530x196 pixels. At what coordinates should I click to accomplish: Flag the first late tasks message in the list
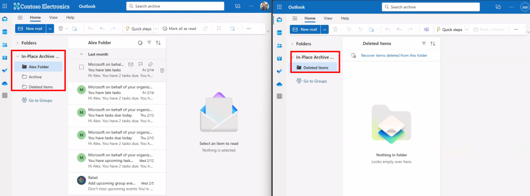(141, 64)
